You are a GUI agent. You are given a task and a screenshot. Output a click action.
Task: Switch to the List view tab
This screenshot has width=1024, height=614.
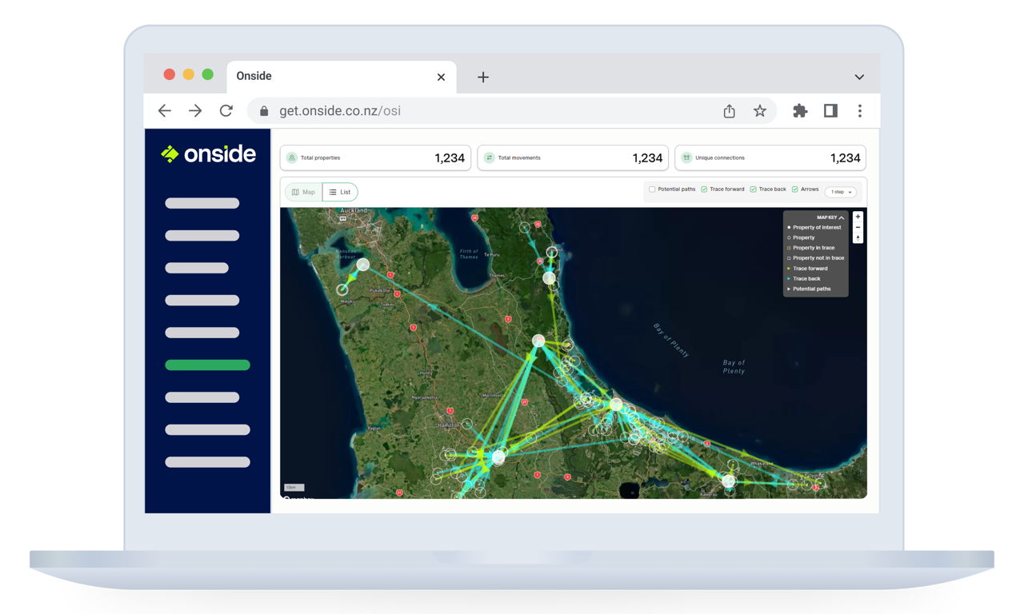340,192
